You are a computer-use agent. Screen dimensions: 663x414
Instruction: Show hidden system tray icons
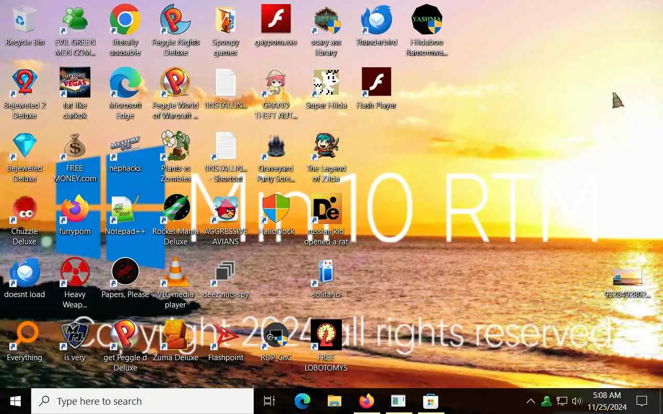(x=530, y=401)
